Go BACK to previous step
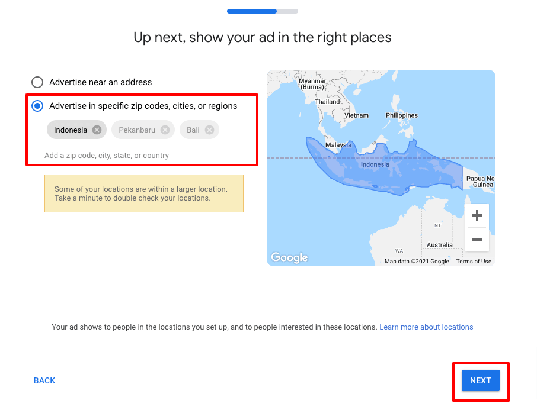 point(44,381)
